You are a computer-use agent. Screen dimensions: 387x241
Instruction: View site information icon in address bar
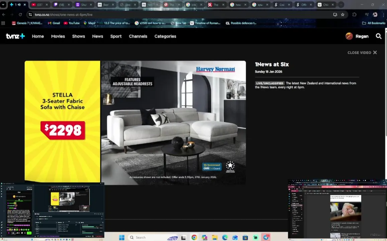pos(30,15)
